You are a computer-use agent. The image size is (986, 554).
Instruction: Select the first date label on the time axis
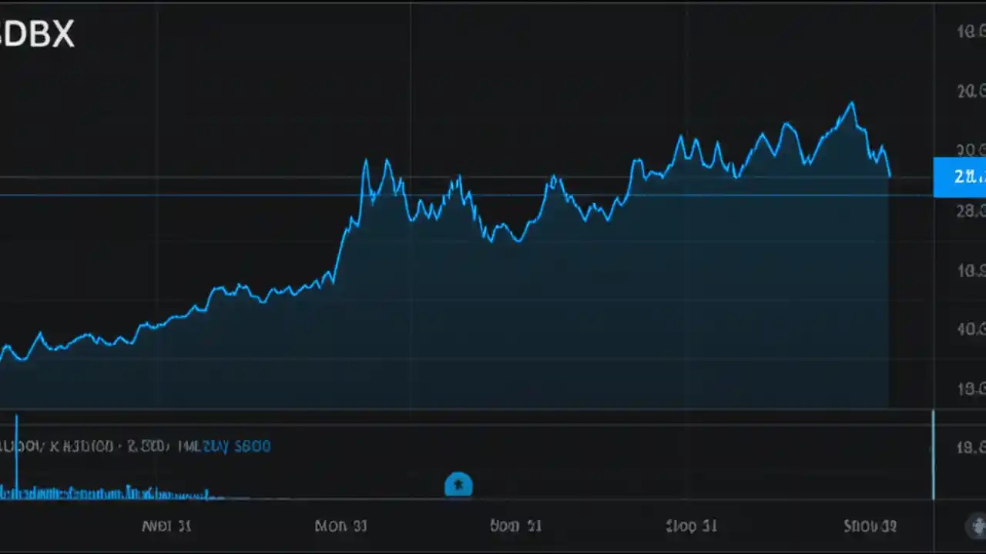[166, 526]
